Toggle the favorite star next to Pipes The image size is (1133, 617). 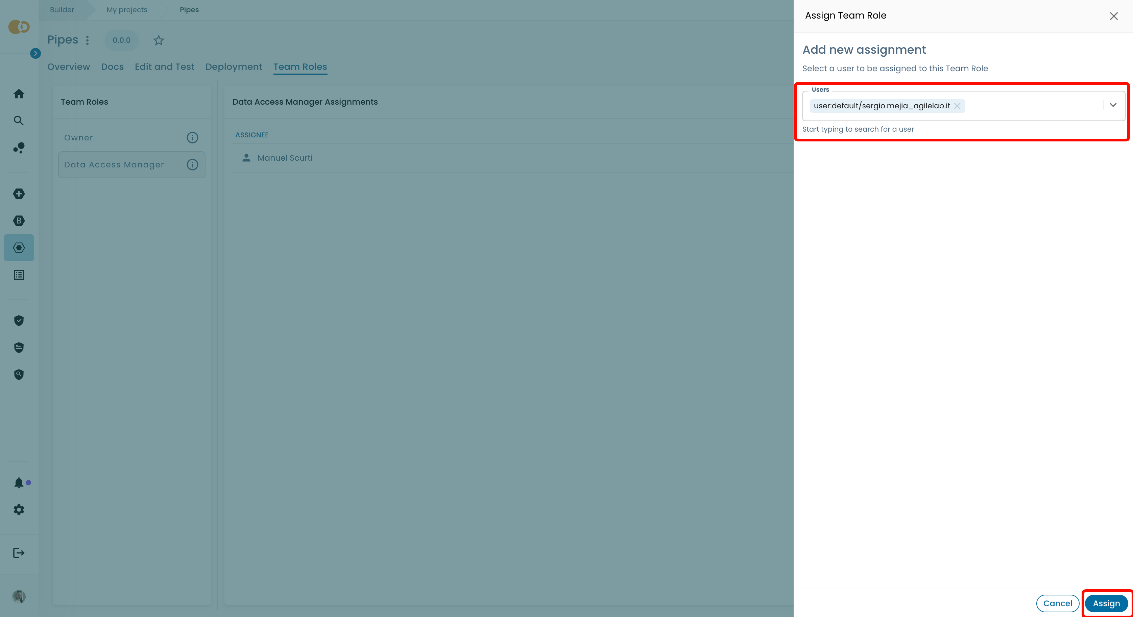pos(158,41)
